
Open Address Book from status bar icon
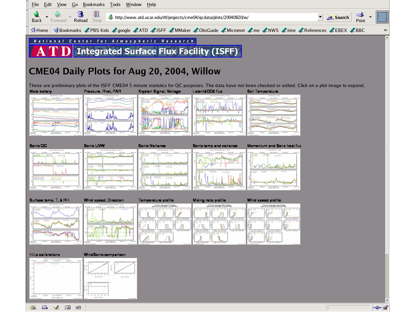pyautogui.click(x=68, y=308)
